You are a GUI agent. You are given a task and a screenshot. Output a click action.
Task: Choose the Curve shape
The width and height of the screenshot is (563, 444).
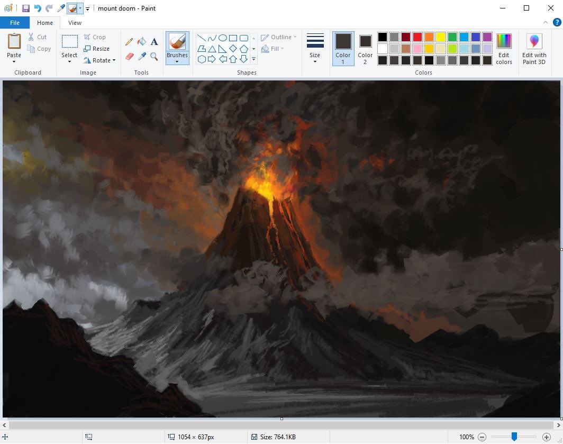click(212, 38)
